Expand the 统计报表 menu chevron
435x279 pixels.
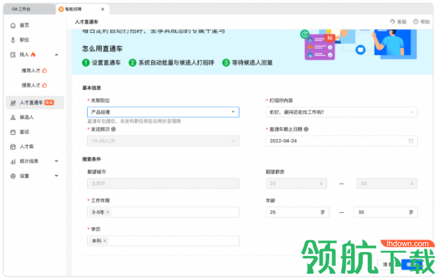[57, 161]
